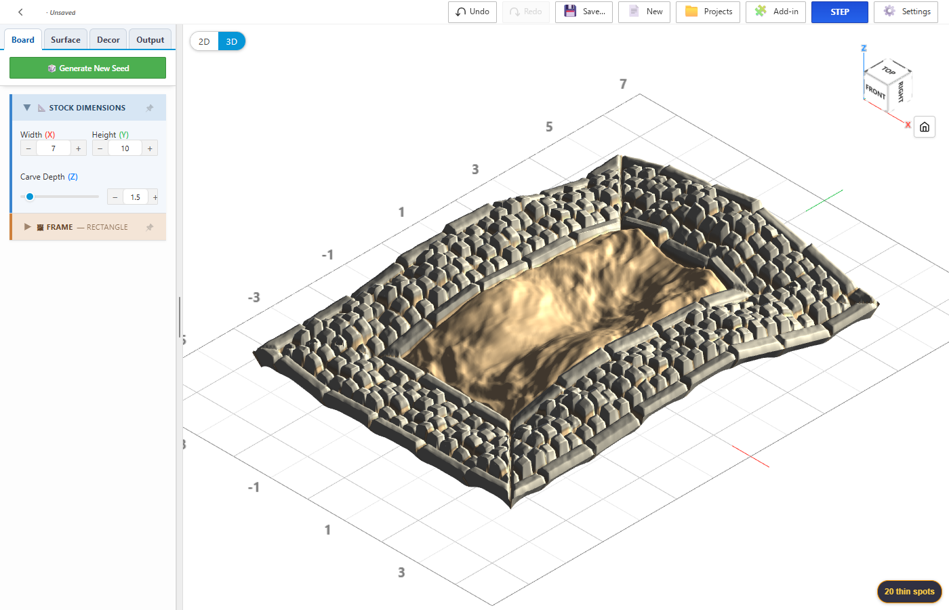Open Settings with the gear icon
This screenshot has height=610, width=949.
(x=906, y=12)
